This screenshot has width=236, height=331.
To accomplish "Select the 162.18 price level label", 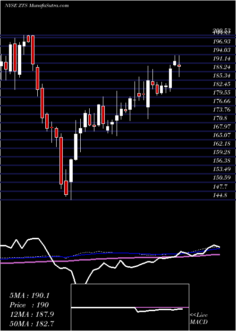I will tap(221, 144).
